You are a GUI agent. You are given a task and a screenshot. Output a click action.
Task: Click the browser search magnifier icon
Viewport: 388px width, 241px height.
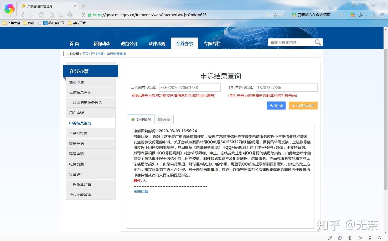pos(342,15)
